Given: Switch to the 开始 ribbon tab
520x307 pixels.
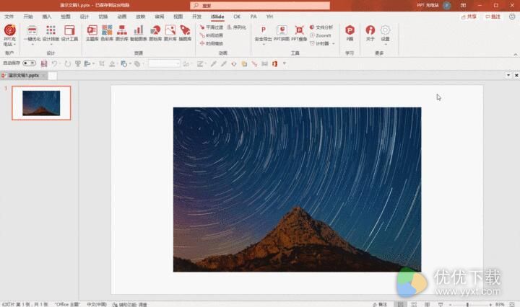Looking at the screenshot, I should [28, 17].
